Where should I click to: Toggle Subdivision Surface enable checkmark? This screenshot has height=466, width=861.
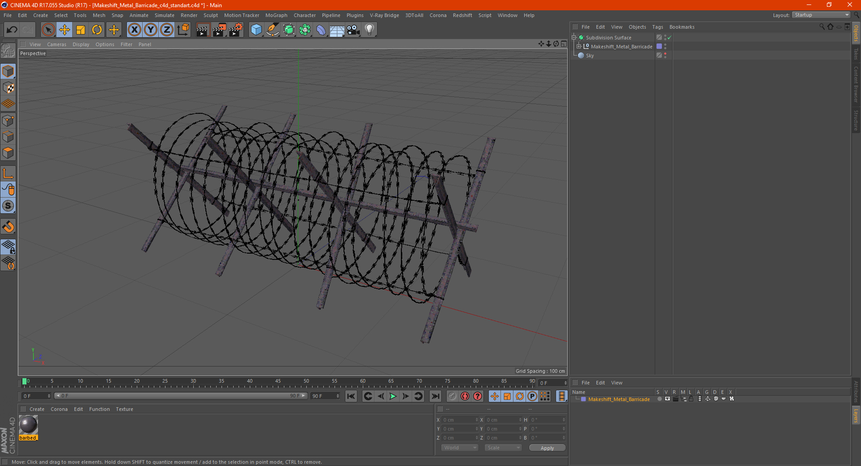pos(669,38)
